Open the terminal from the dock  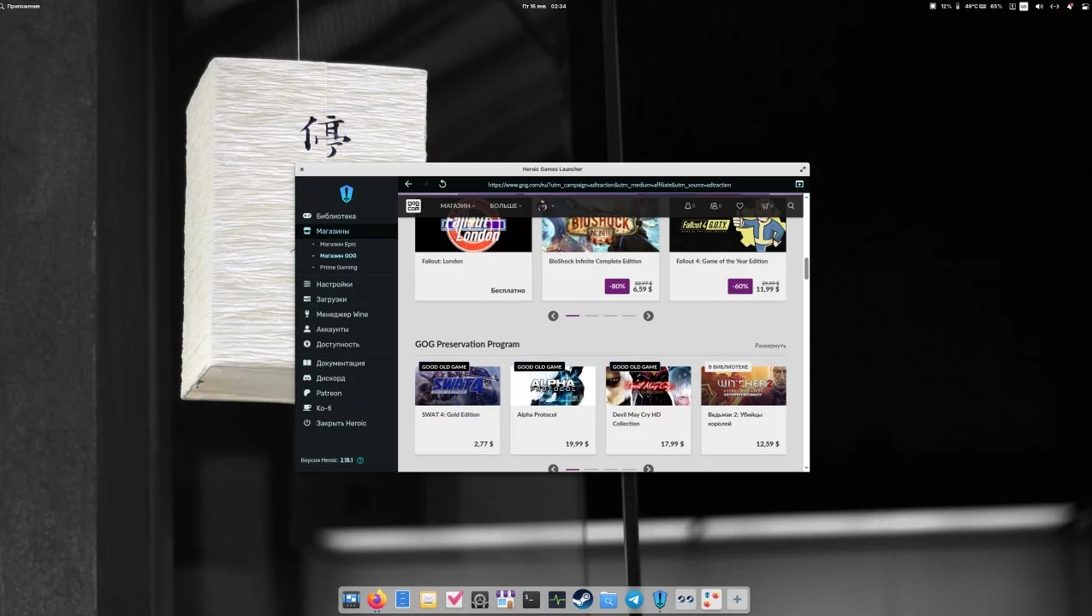[531, 600]
